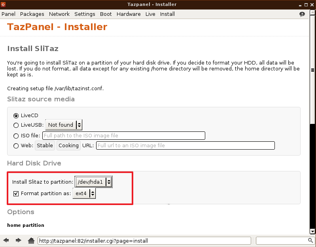The width and height of the screenshot is (316, 247).
Task: Click the Cooking button
Action: (68, 146)
